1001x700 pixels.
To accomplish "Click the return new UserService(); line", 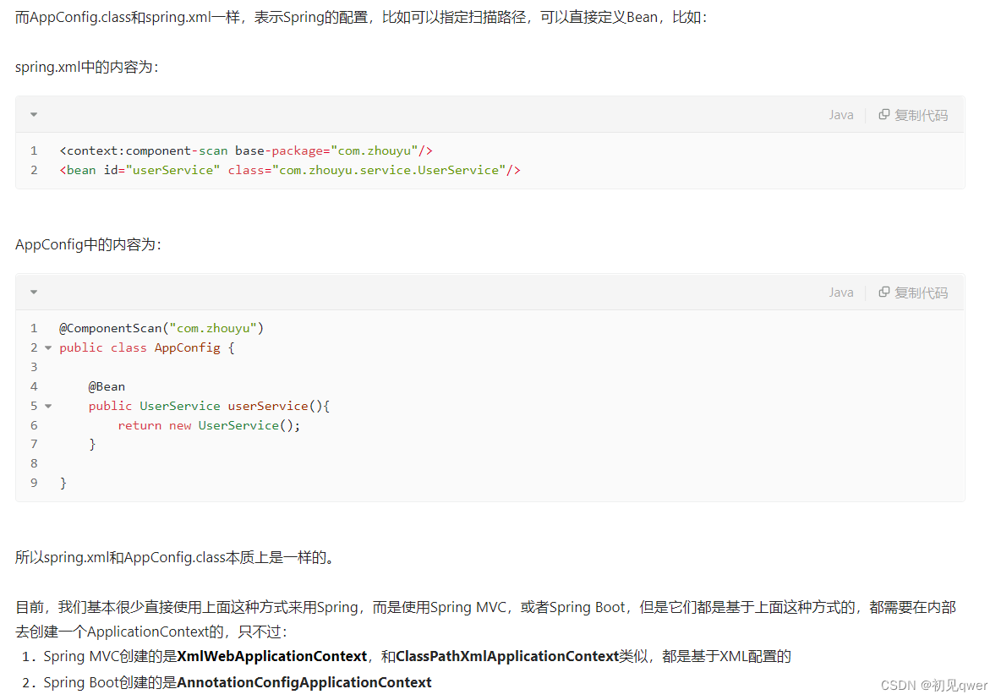I will point(209,425).
